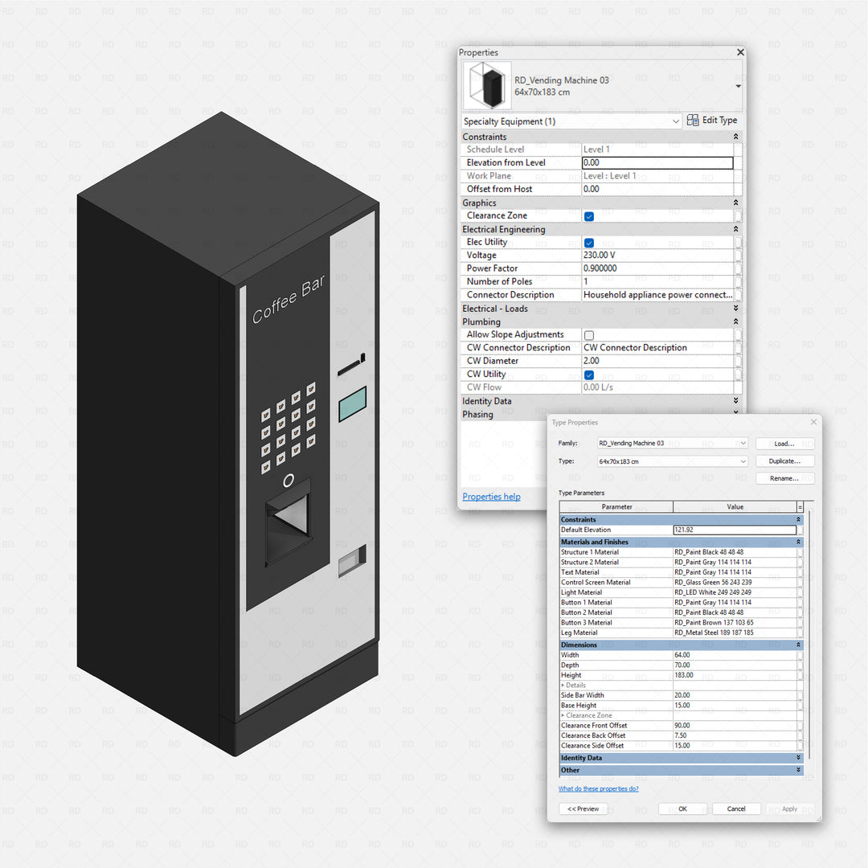Image resolution: width=868 pixels, height=868 pixels.
Task: Click the CW Diameter value 2.00
Action: 657,360
